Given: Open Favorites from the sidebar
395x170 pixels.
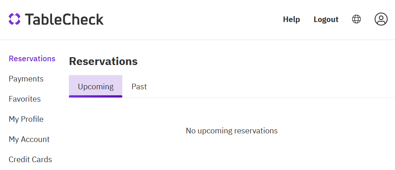Looking at the screenshot, I should [25, 99].
